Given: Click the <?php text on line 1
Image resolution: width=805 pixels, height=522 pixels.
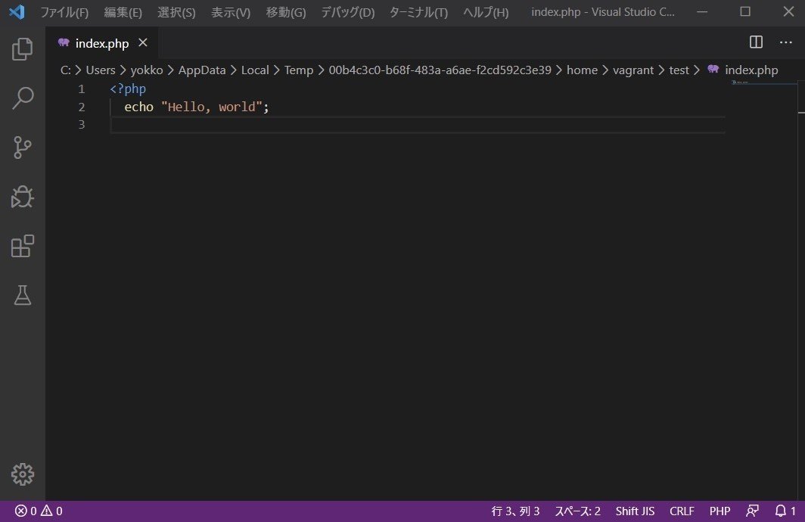Looking at the screenshot, I should pyautogui.click(x=128, y=89).
